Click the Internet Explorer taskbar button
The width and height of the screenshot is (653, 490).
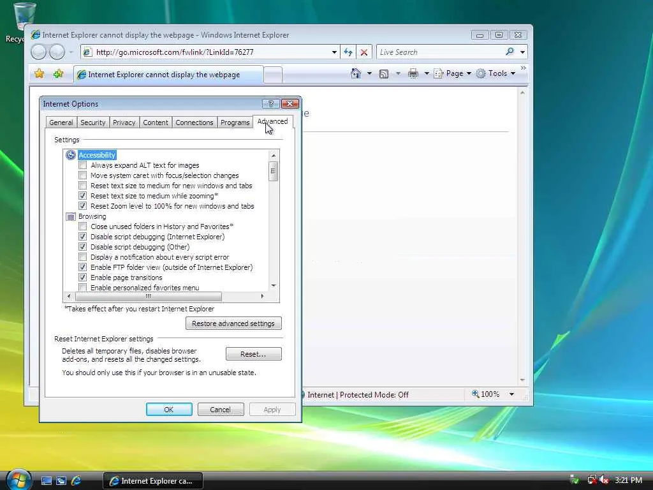click(152, 481)
